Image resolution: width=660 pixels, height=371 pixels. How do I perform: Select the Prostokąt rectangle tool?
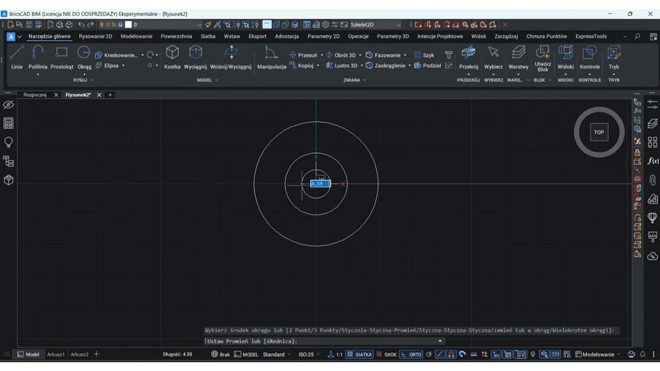pos(62,57)
